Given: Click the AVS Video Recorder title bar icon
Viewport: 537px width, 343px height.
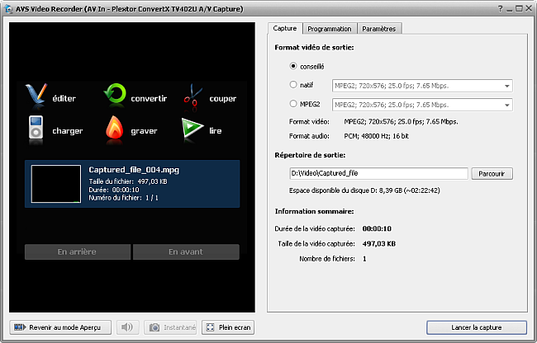Looking at the screenshot, I should [x=8, y=9].
